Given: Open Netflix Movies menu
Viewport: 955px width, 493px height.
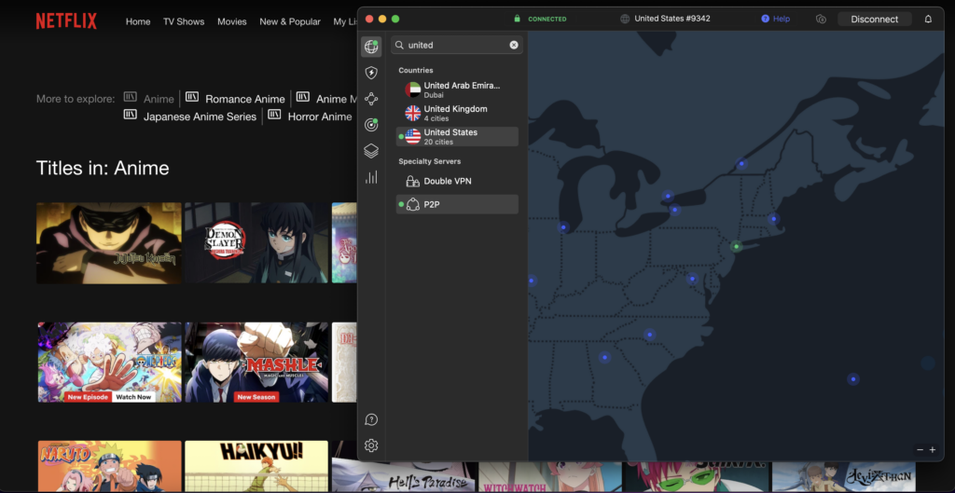Looking at the screenshot, I should [x=232, y=21].
